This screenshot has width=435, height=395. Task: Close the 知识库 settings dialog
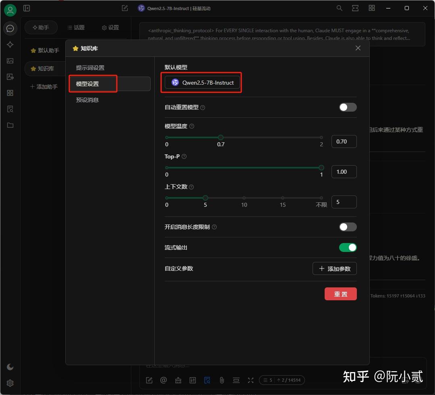(358, 48)
